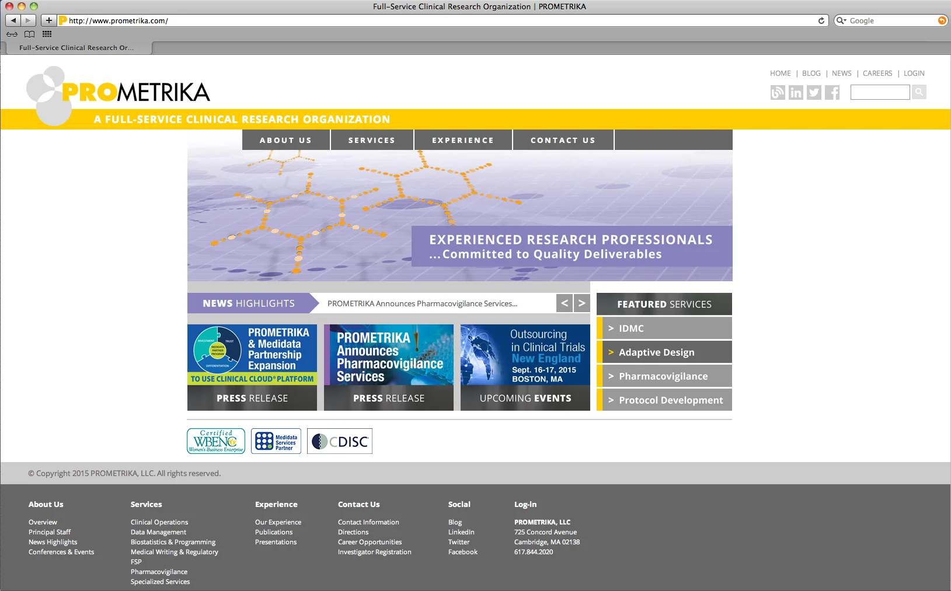
Task: Switch to the CONTACT US tab
Action: pyautogui.click(x=562, y=139)
